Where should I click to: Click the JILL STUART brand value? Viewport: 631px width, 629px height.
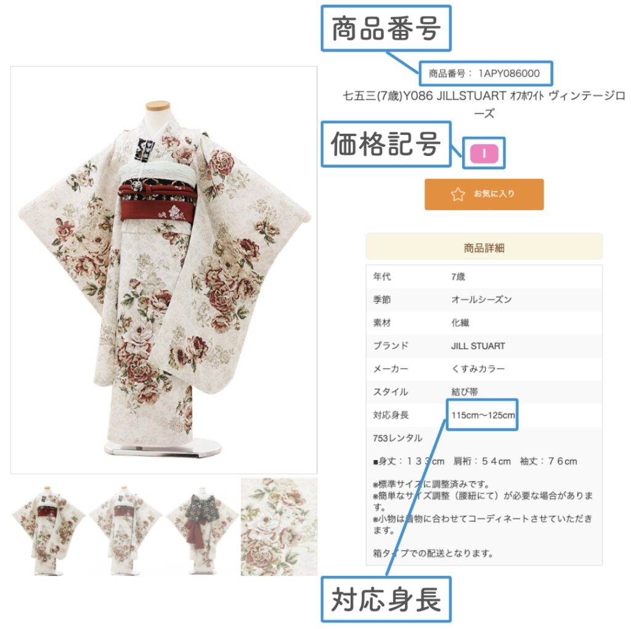tap(478, 346)
